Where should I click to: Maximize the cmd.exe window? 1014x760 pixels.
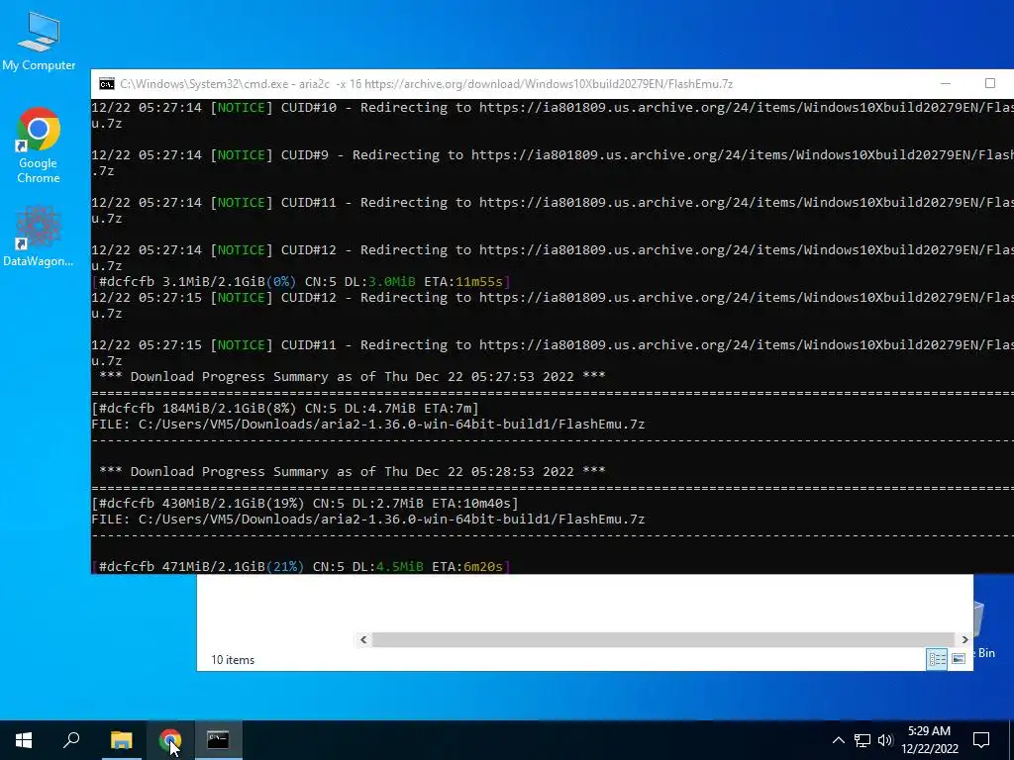point(989,83)
